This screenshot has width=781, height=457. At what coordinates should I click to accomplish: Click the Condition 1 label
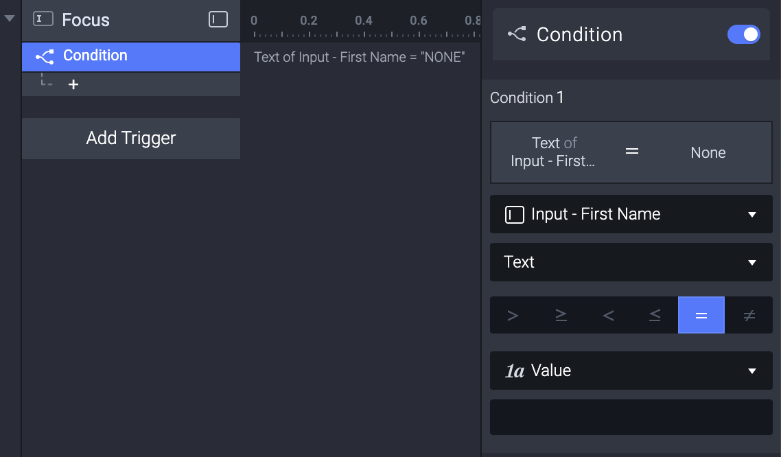526,97
